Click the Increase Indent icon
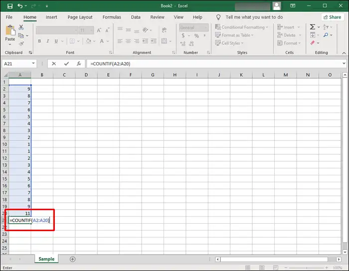The image size is (349, 271). pyautogui.click(x=154, y=41)
